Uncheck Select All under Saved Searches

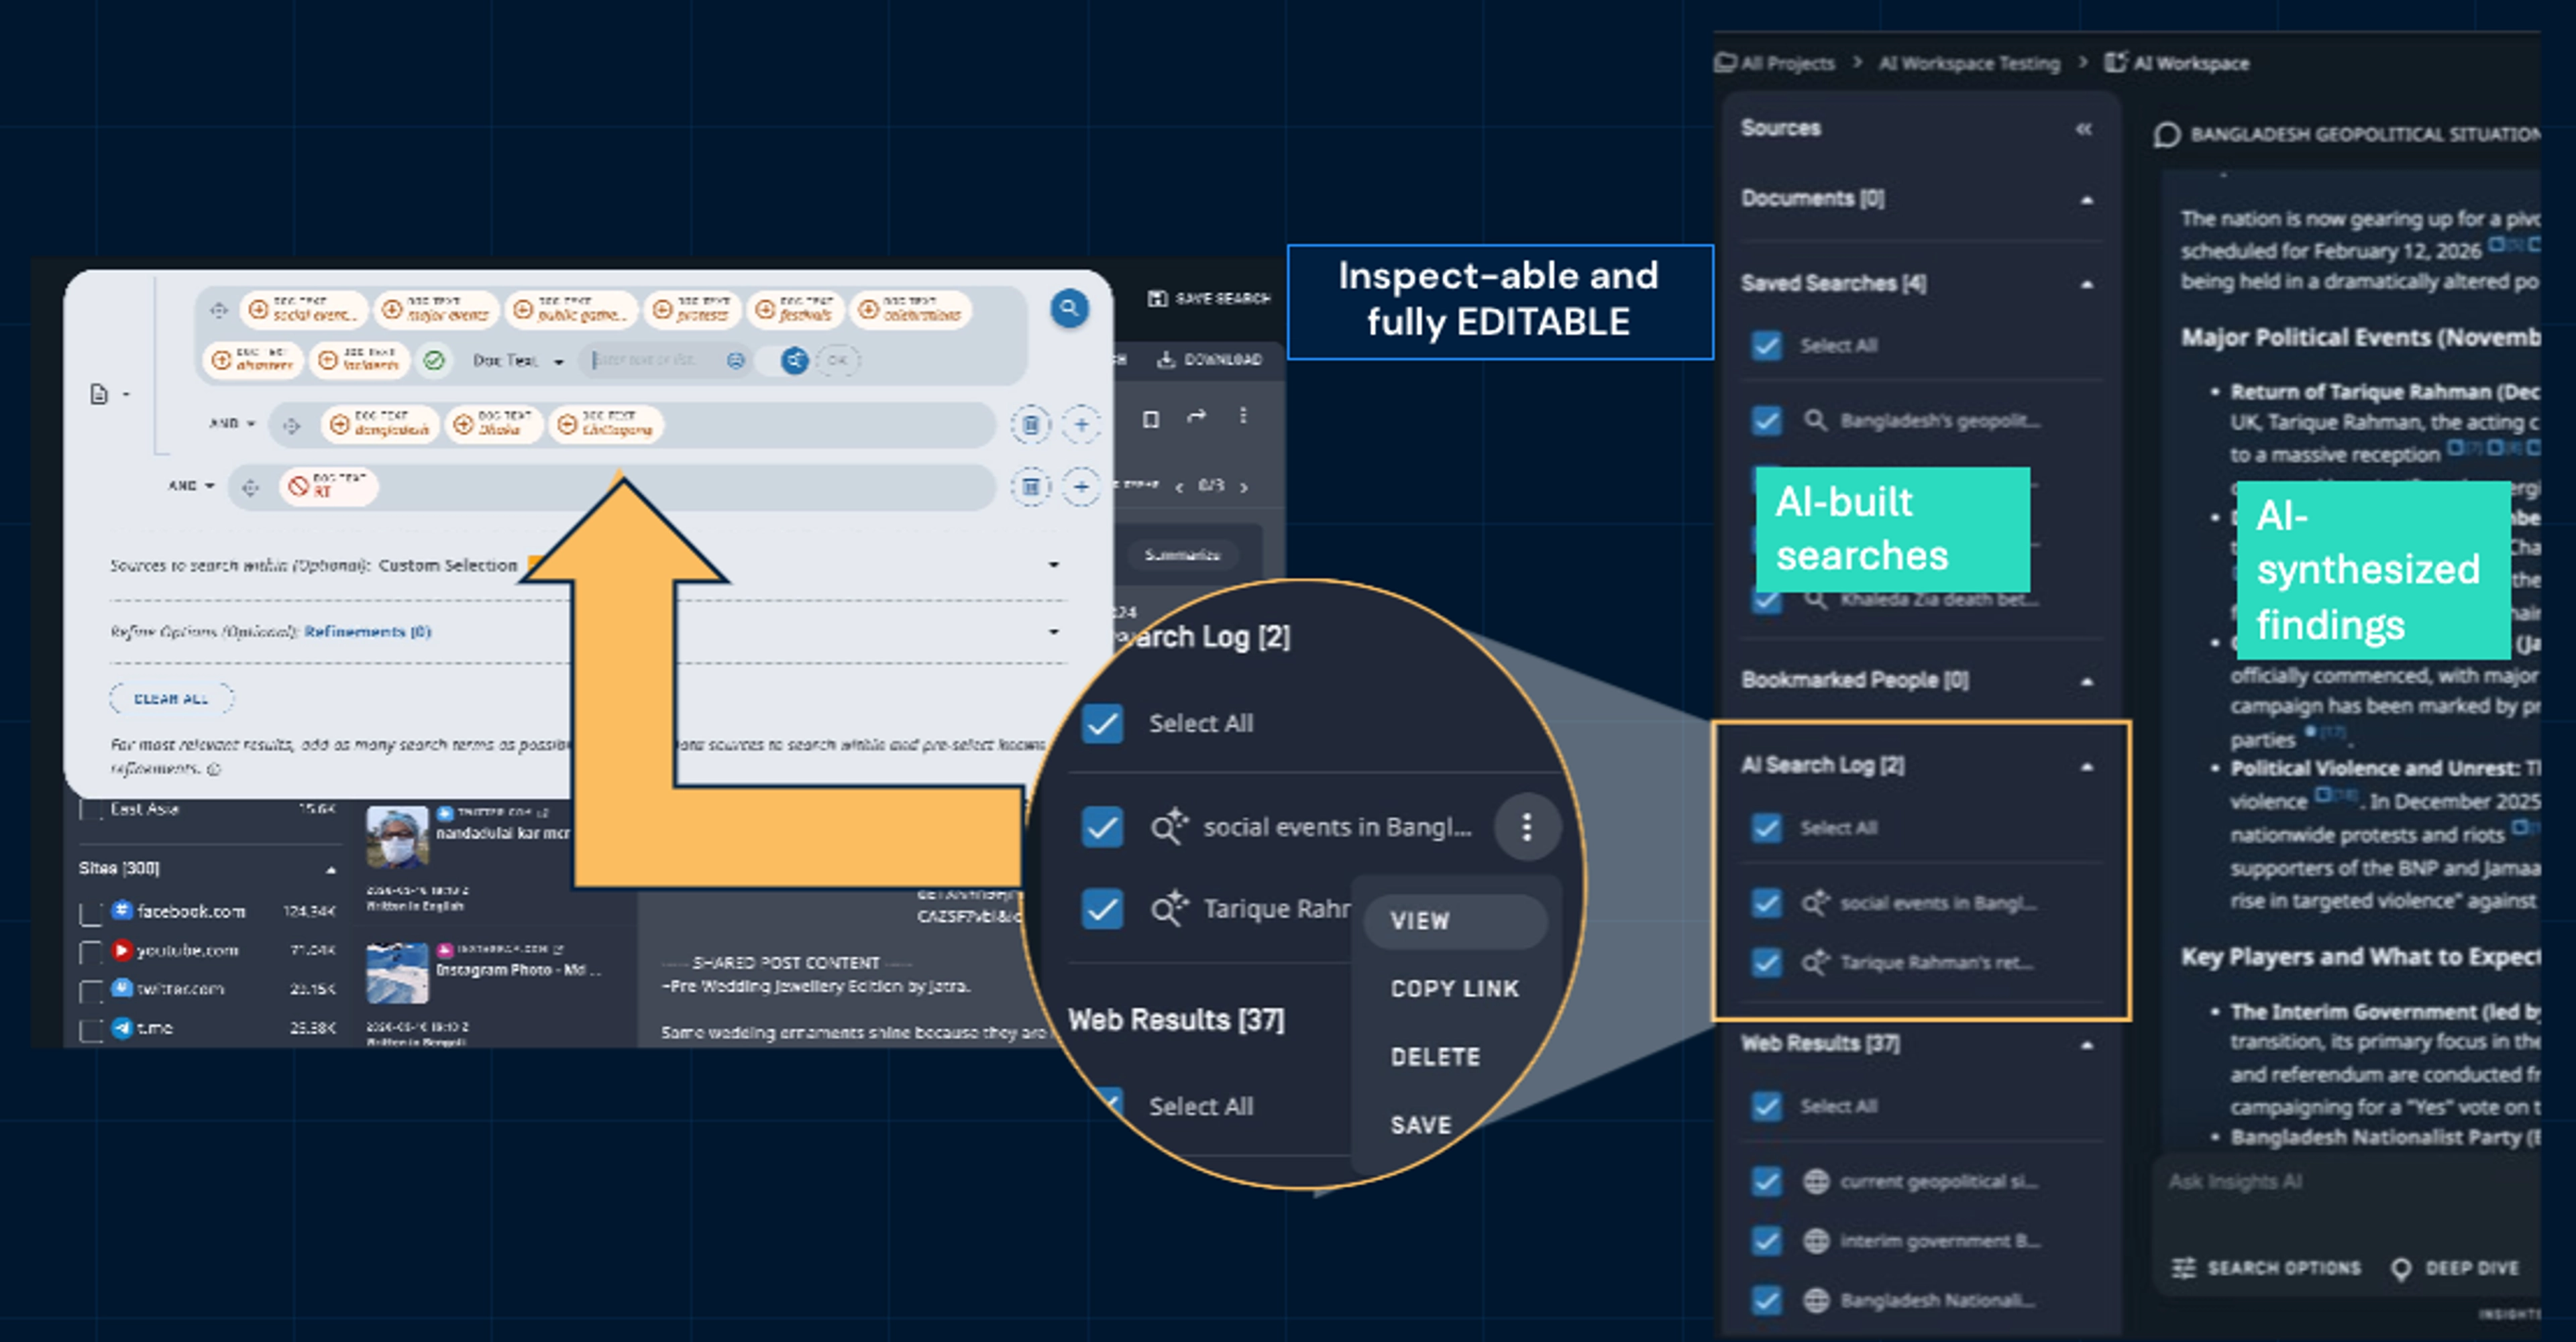click(1767, 346)
